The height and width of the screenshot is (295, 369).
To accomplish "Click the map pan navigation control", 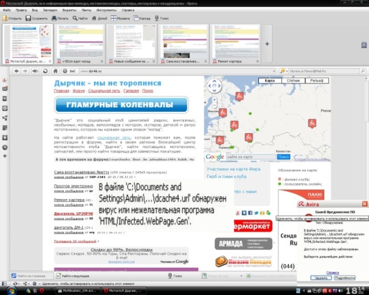I will [215, 86].
